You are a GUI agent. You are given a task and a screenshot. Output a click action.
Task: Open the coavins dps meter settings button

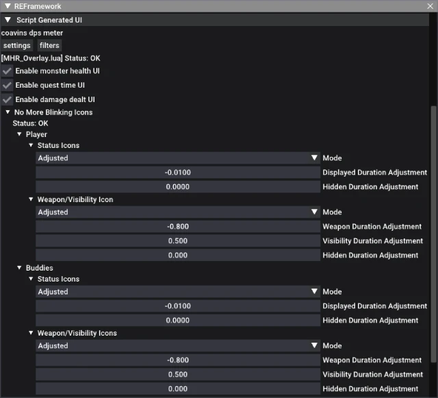tap(16, 45)
